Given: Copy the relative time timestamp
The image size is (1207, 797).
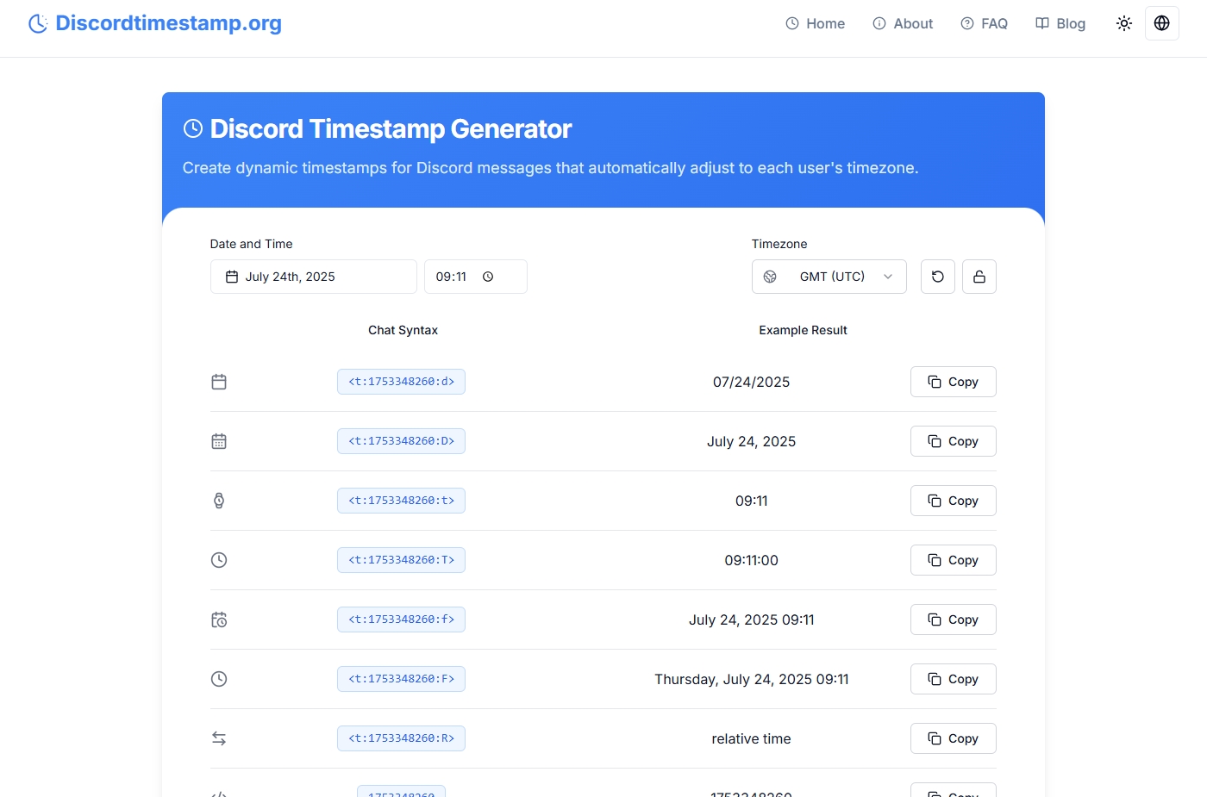Looking at the screenshot, I should coord(953,738).
